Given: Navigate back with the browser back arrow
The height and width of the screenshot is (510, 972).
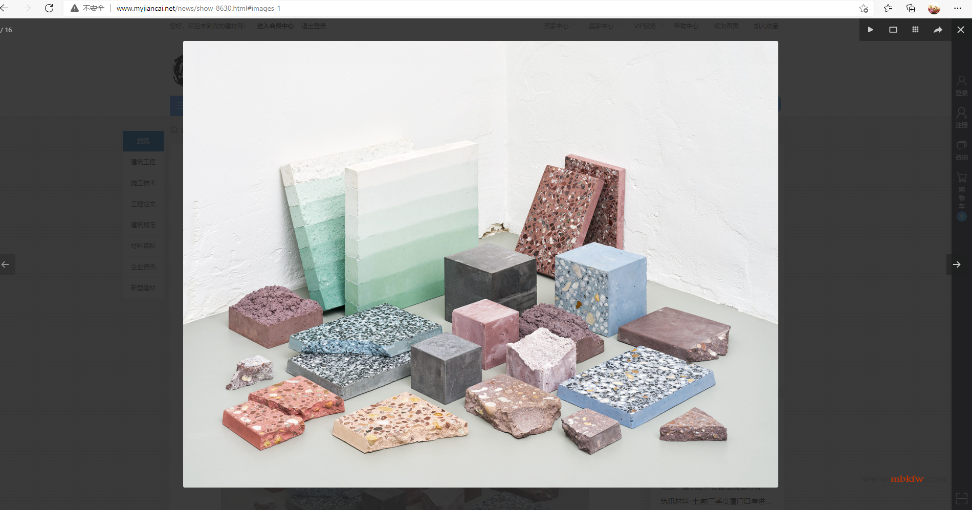Looking at the screenshot, I should click(5, 8).
